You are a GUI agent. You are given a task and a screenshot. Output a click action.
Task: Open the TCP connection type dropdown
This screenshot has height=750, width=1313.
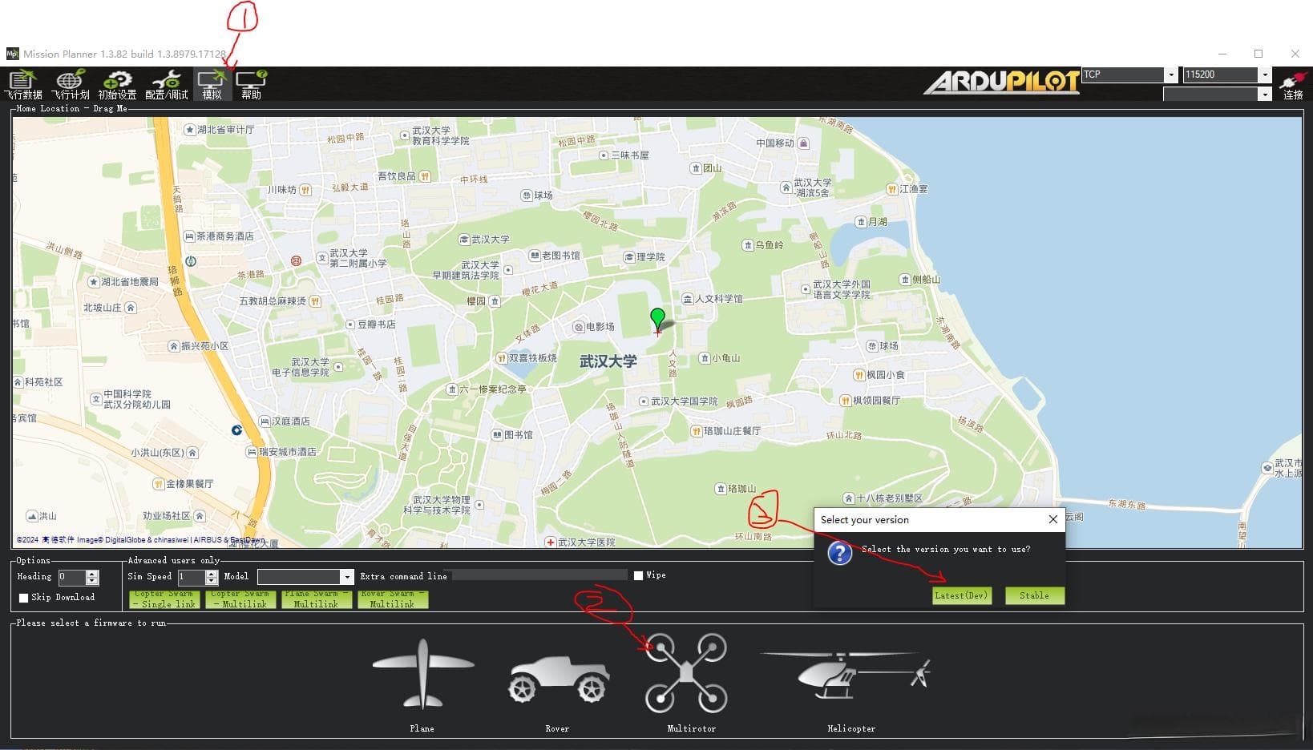tap(1170, 75)
